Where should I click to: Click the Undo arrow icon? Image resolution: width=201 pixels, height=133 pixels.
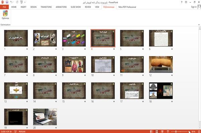[x=11, y=2]
